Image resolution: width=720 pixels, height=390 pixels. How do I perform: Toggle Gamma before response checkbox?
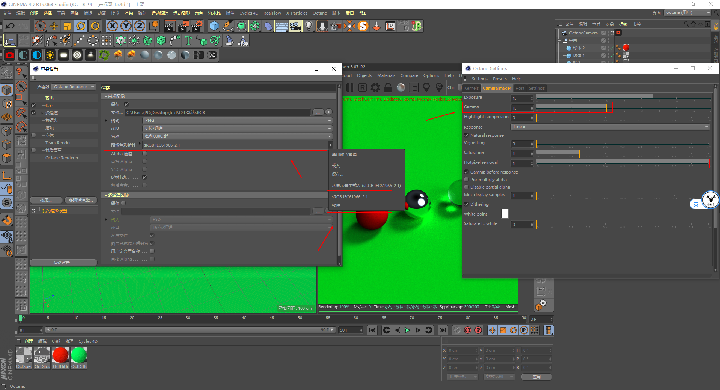466,172
